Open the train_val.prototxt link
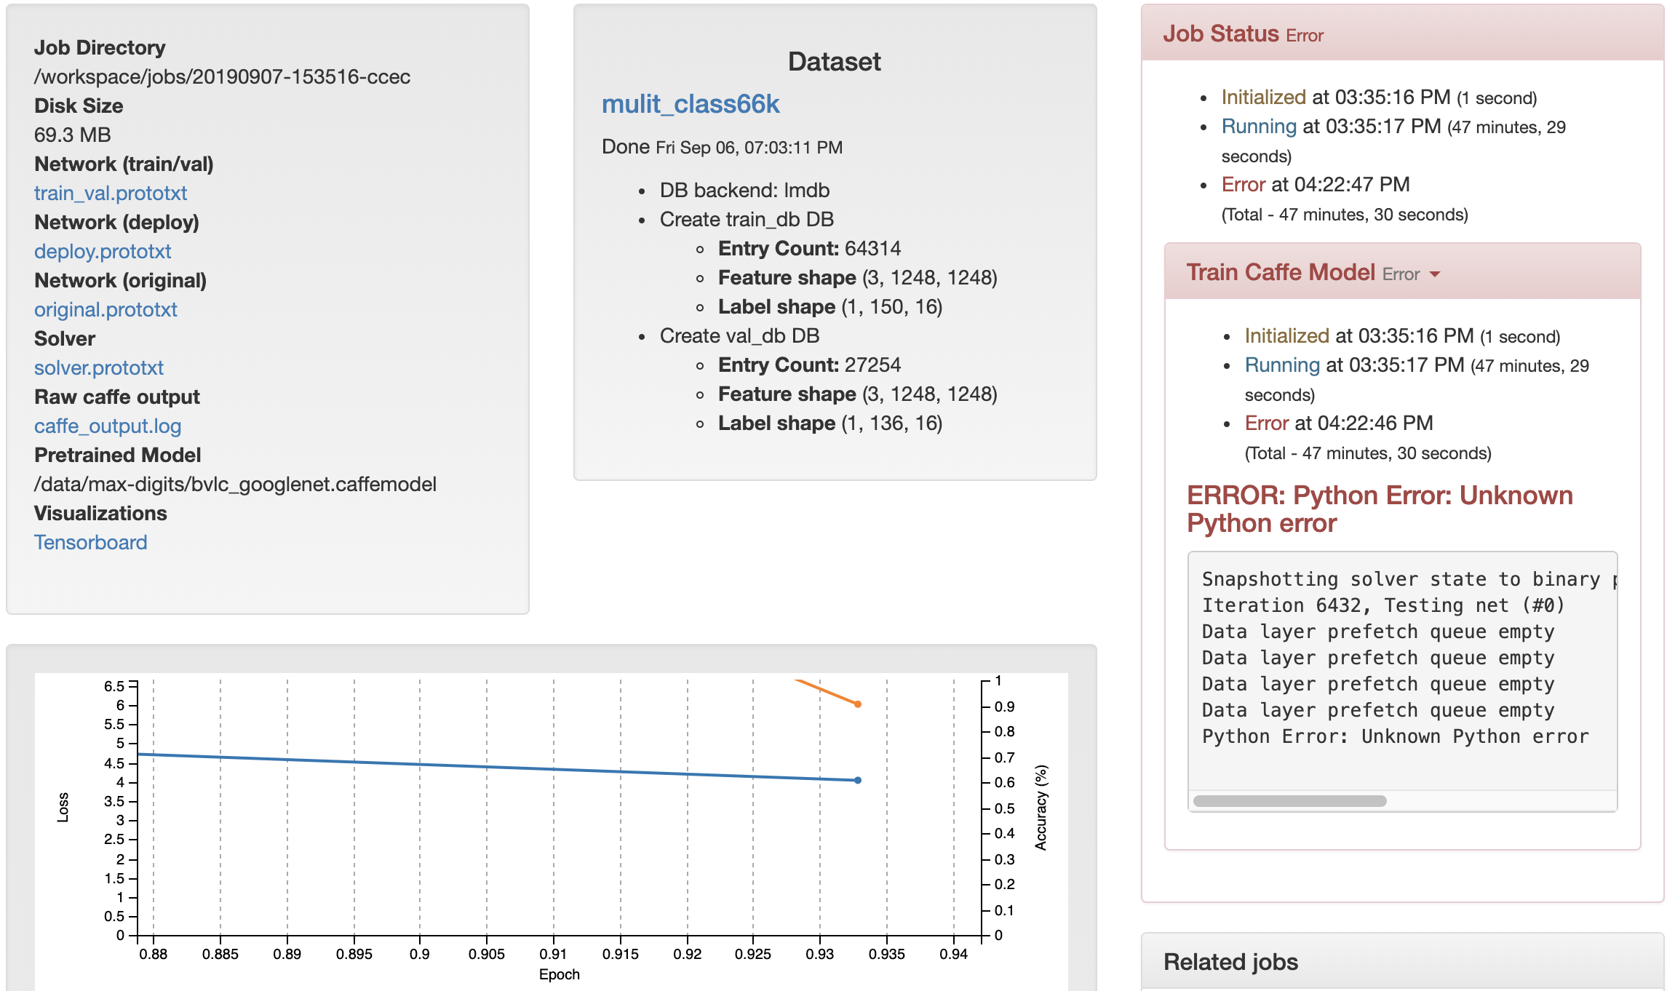 111,193
